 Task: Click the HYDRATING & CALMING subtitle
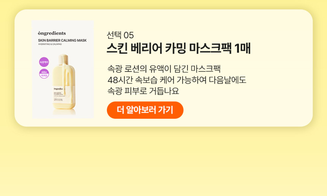pos(50,44)
